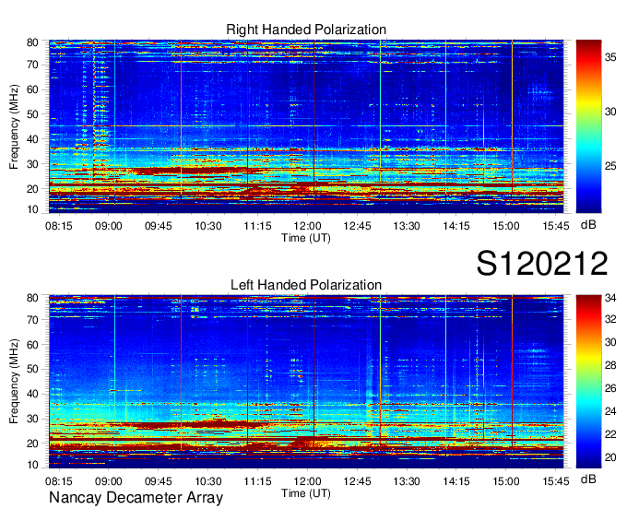Click the "24" tick on Left Handed colorbar
The image size is (627, 509).
coord(610,411)
